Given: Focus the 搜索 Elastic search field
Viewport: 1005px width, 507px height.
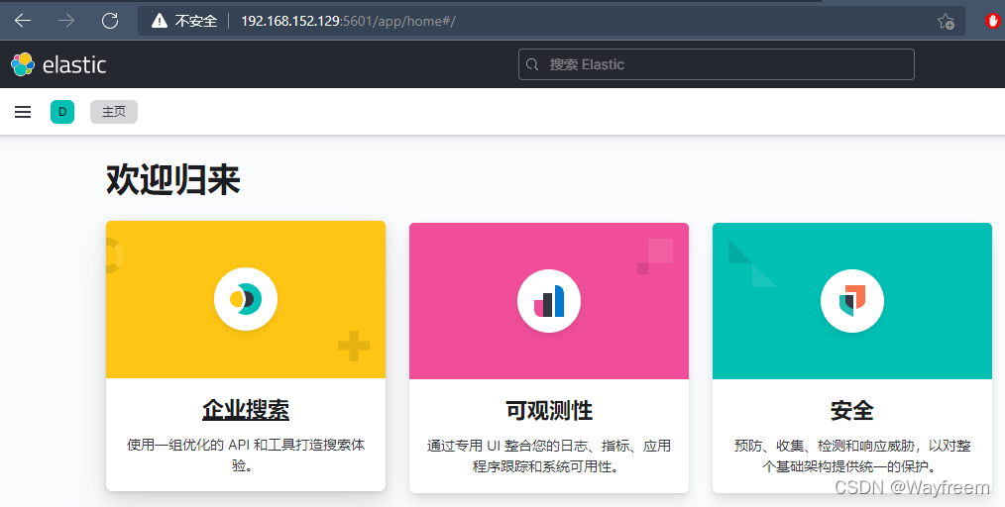Looking at the screenshot, I should (716, 64).
